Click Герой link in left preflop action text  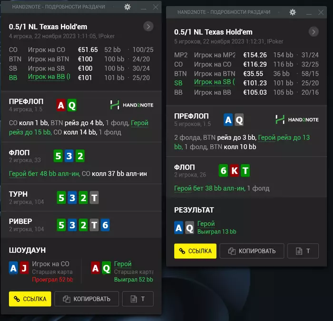point(139,123)
